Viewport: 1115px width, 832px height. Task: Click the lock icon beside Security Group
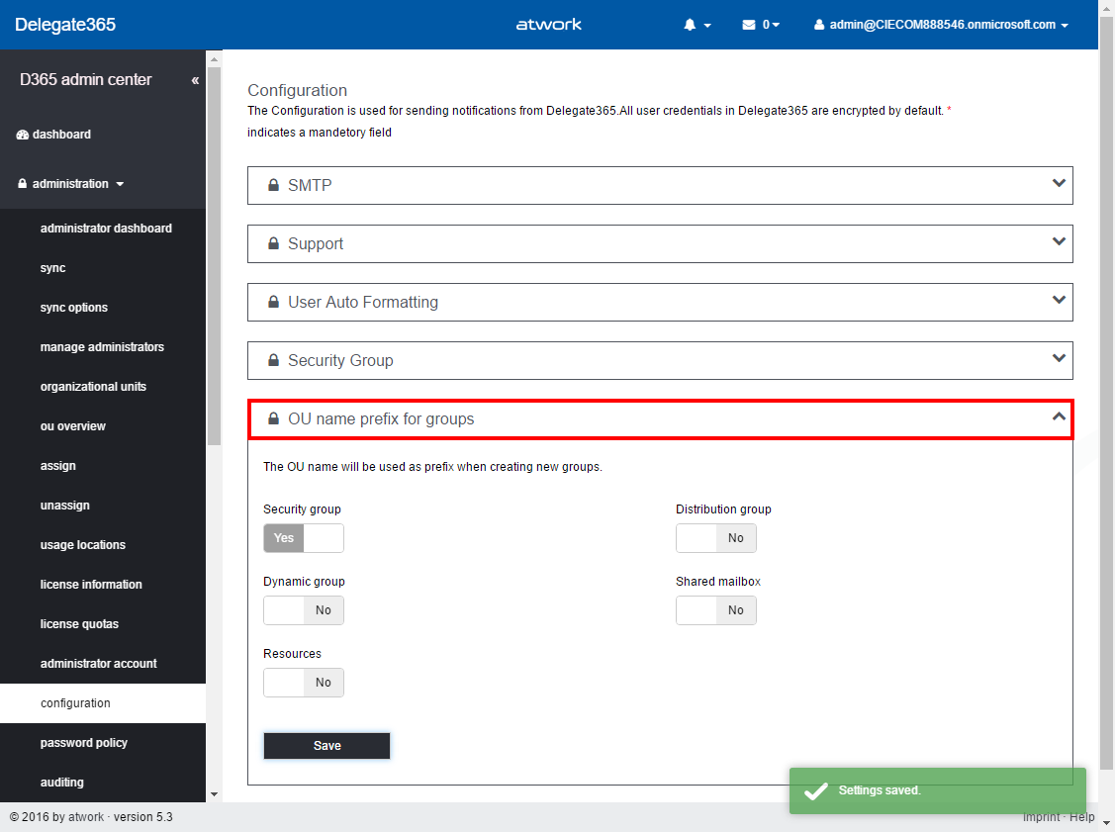(273, 360)
